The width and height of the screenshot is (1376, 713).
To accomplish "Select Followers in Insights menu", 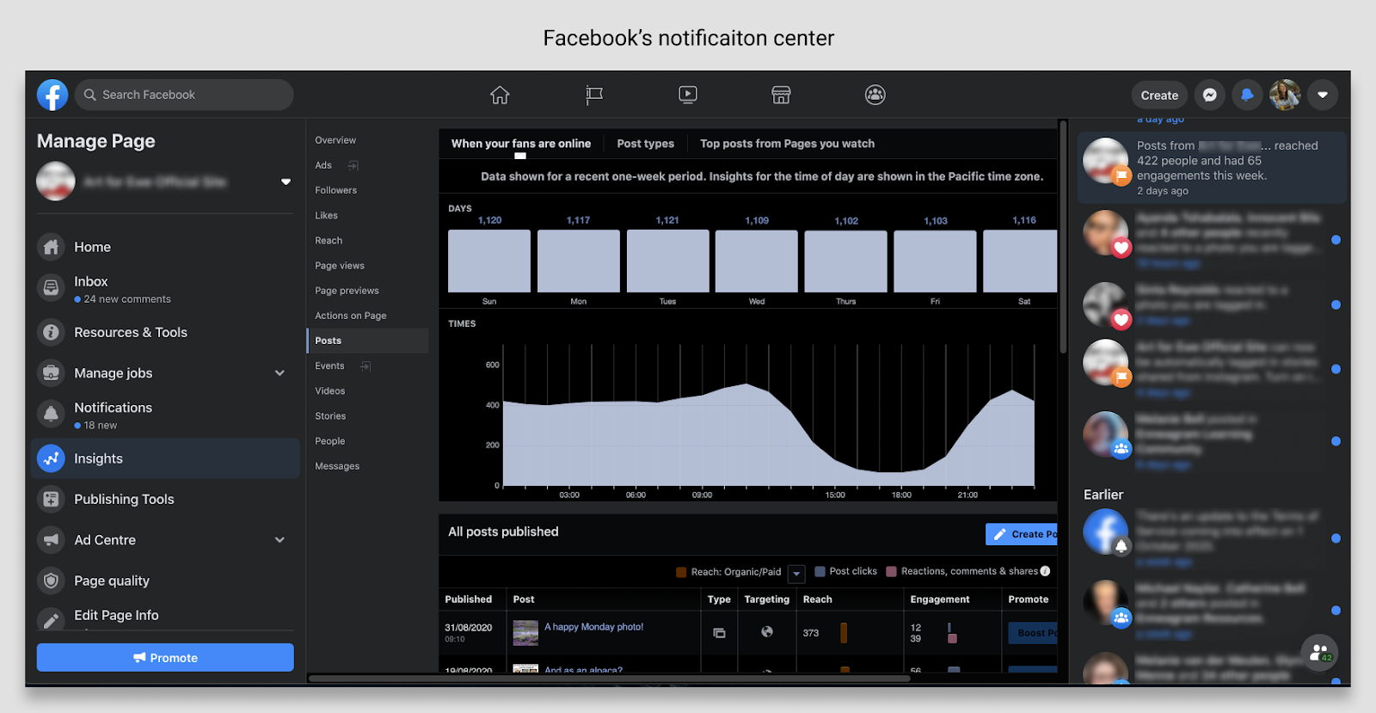I will pos(335,190).
